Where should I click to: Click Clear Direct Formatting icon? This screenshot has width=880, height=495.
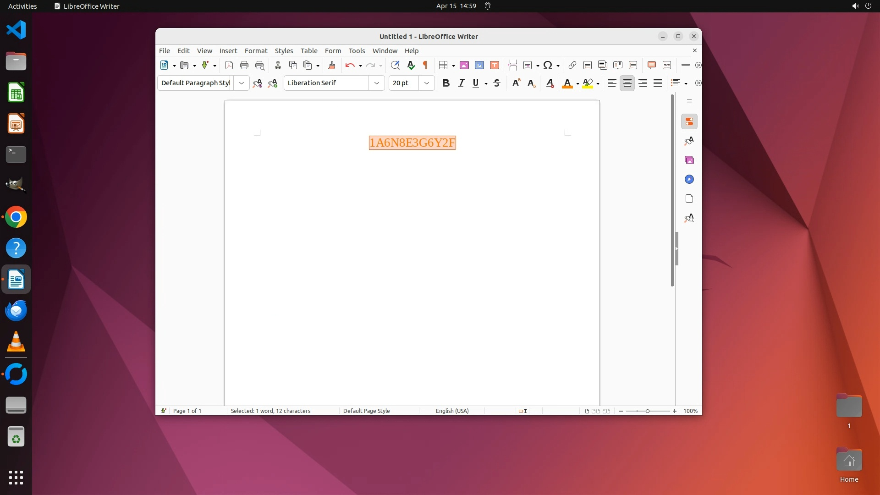point(550,83)
